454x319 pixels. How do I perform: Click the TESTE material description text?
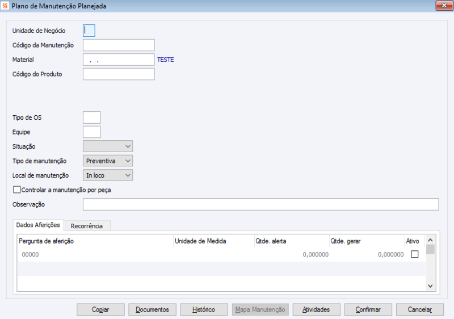tap(166, 60)
